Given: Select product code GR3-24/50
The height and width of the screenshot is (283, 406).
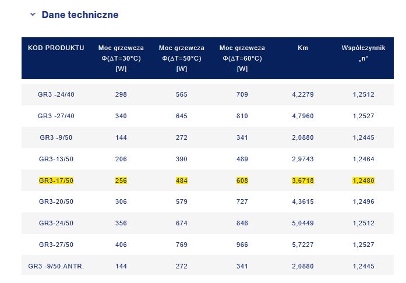Looking at the screenshot, I should 56,224.
